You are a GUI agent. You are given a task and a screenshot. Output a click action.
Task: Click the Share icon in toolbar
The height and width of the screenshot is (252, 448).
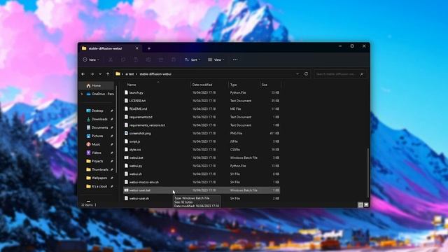[x=161, y=59]
